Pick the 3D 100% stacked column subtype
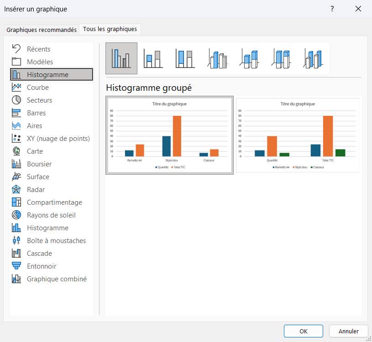The image size is (372, 342). pyautogui.click(x=281, y=58)
